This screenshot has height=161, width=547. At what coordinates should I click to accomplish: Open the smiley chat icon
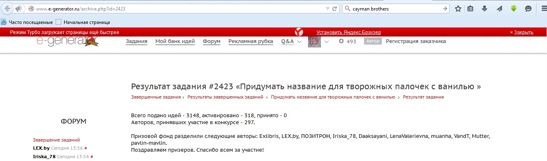point(528,9)
